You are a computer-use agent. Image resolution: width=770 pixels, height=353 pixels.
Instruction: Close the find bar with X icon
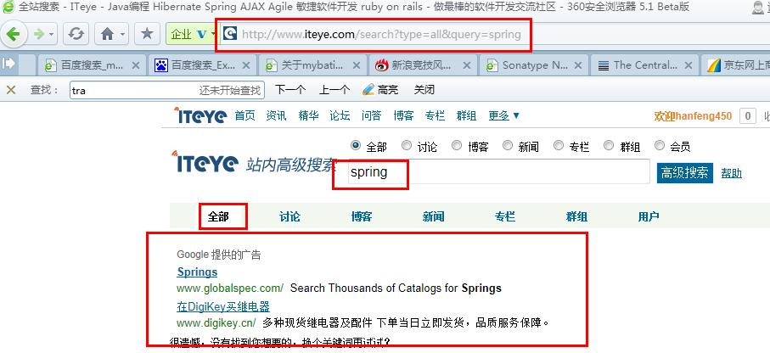11,90
